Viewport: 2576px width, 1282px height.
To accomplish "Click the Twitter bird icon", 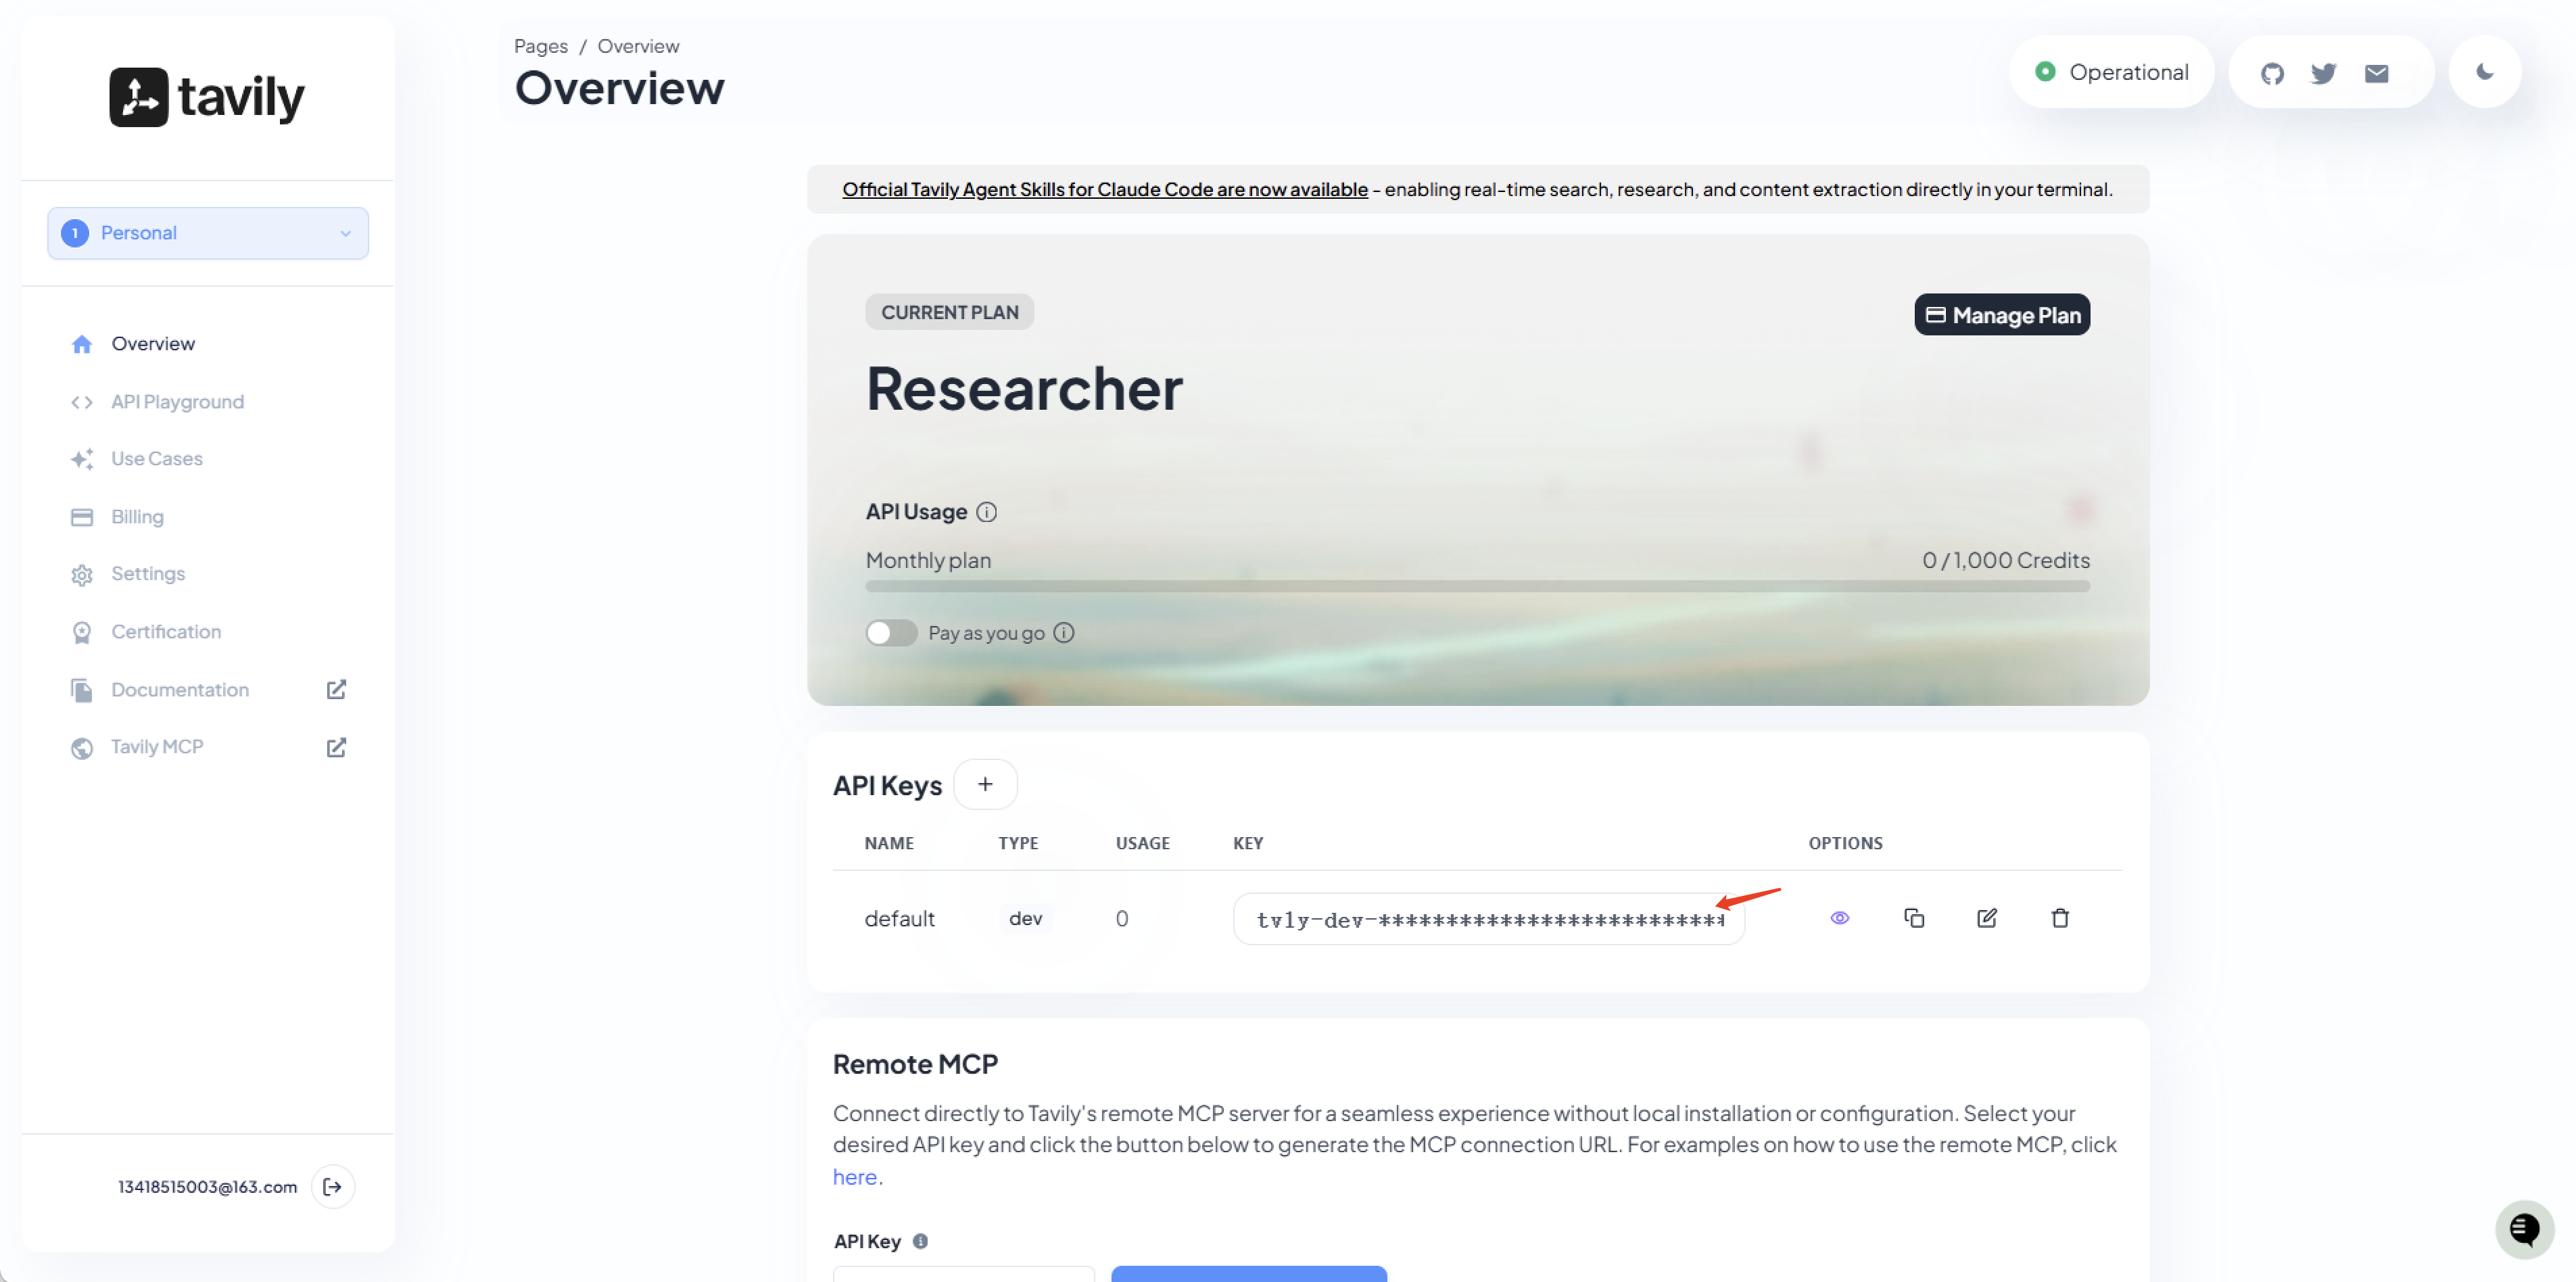I will tap(2323, 73).
